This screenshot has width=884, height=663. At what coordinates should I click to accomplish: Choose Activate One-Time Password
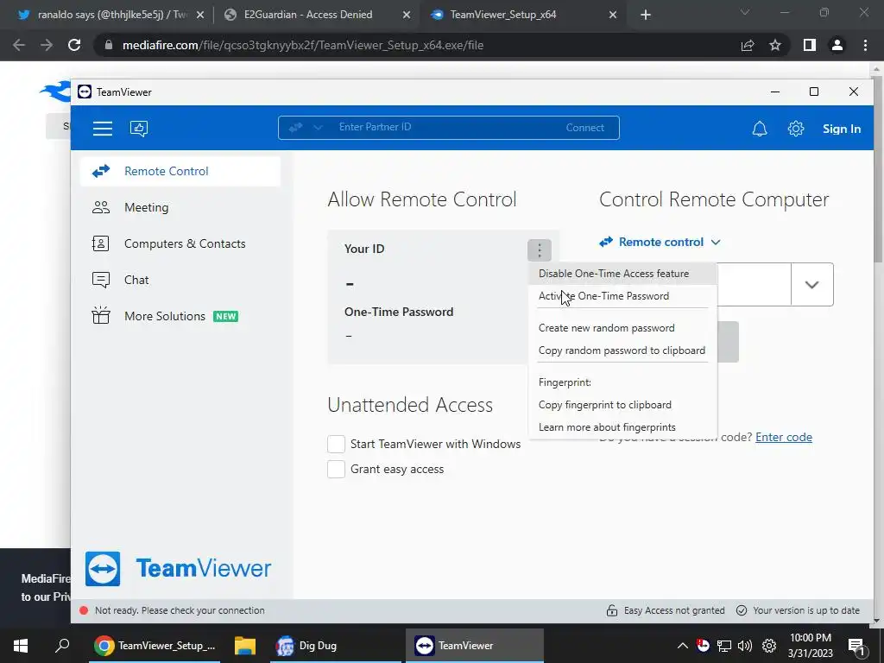point(622,296)
